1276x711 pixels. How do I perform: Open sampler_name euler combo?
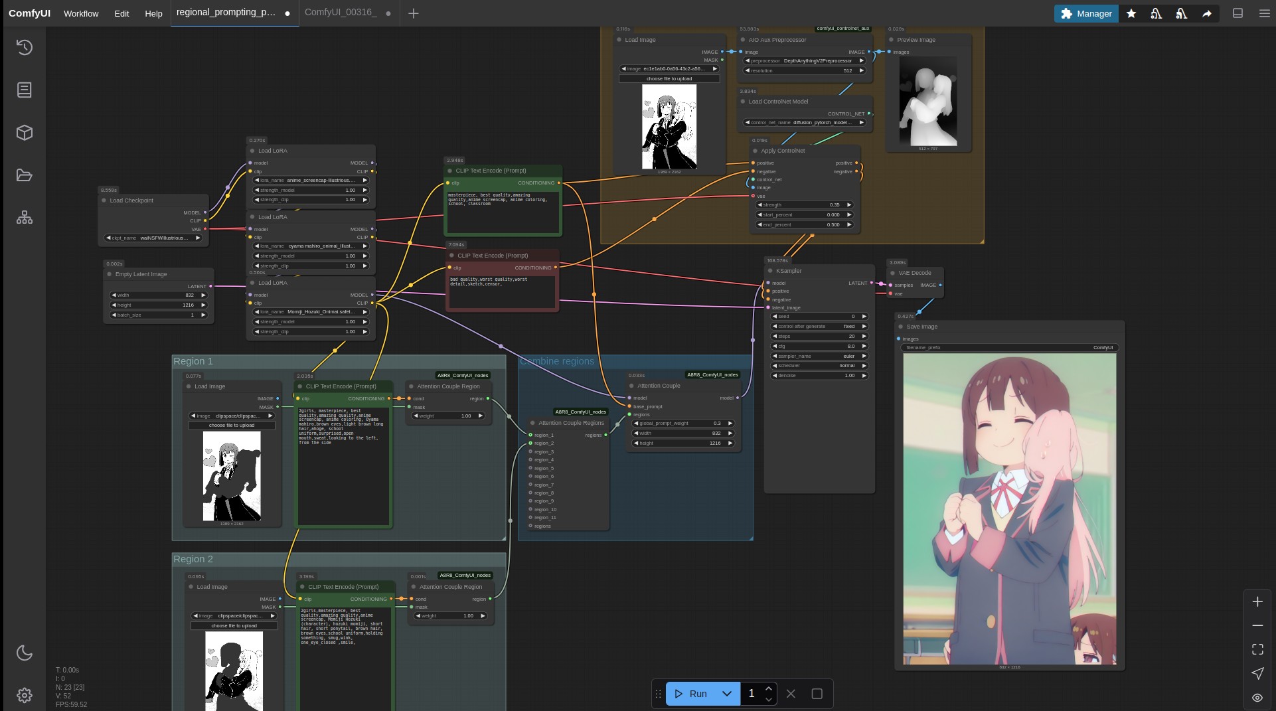coord(819,356)
